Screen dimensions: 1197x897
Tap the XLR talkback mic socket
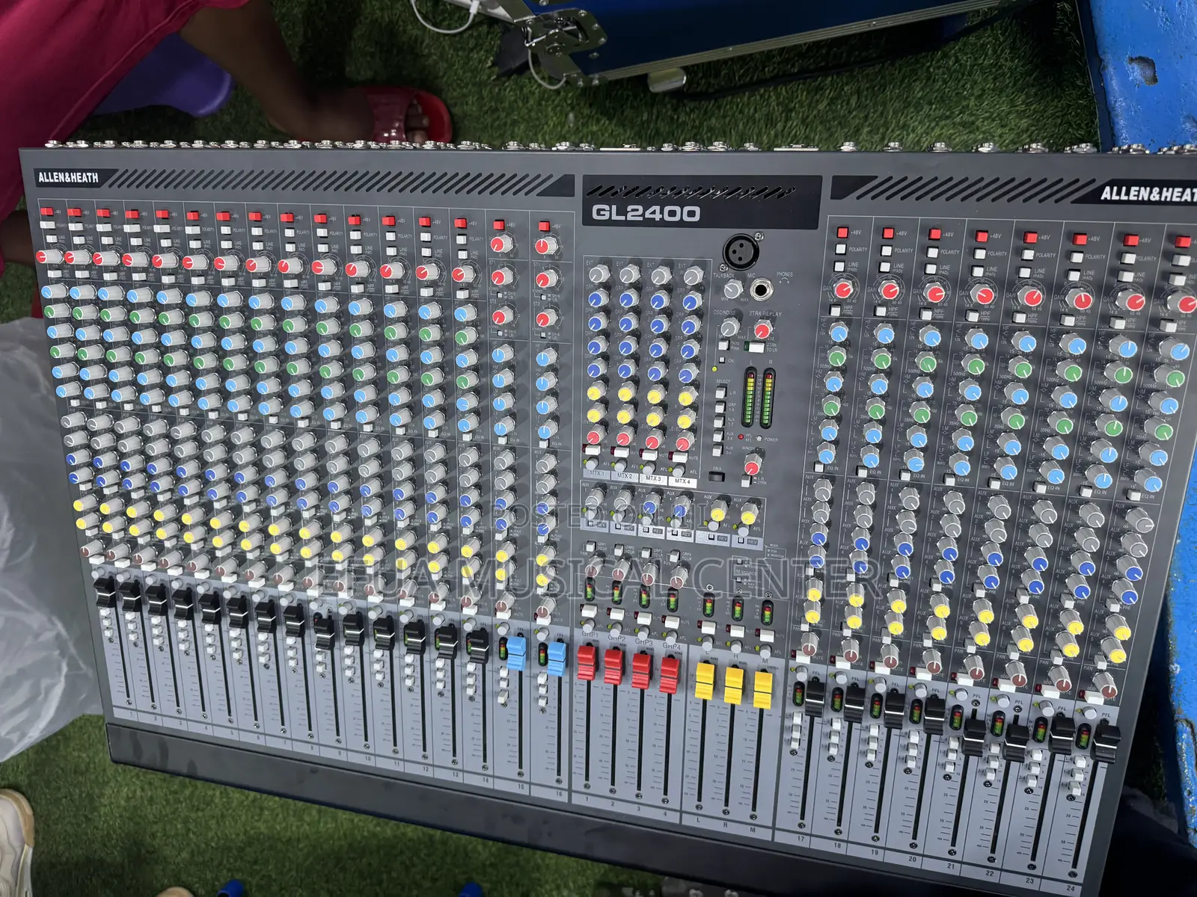741,252
